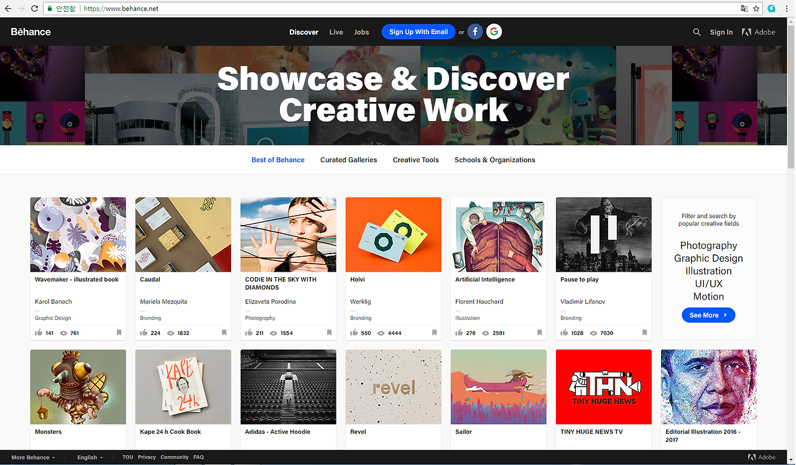Click the Adobe logo in the top navigation

click(x=759, y=32)
